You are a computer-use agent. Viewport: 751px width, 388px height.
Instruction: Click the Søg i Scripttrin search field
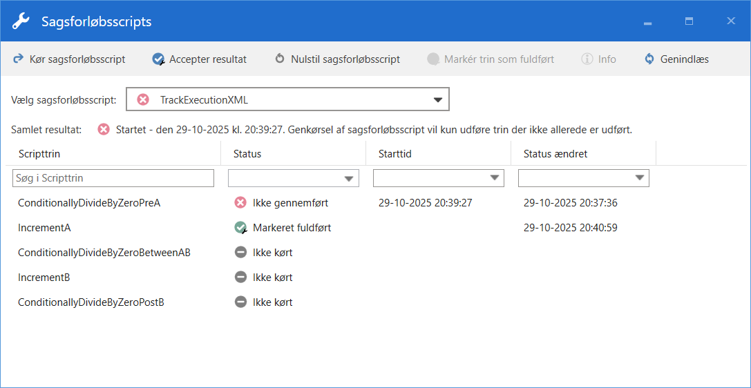(113, 178)
